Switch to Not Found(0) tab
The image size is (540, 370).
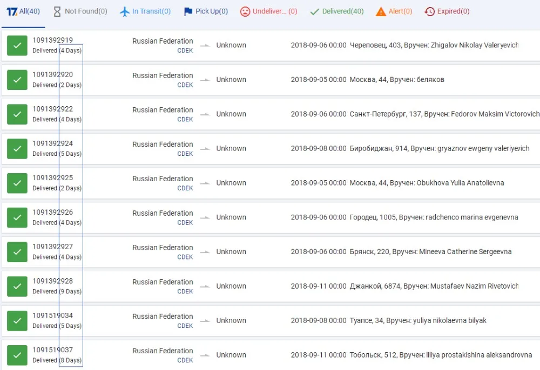[x=80, y=12]
